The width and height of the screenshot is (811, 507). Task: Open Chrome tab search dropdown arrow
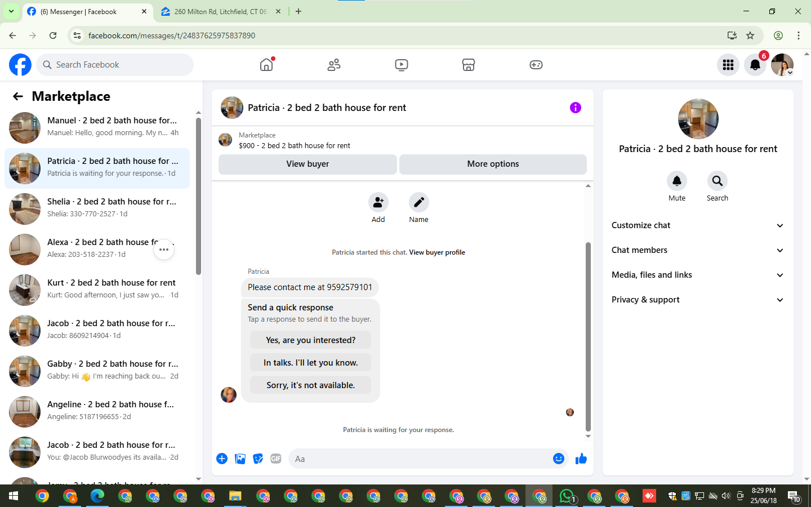[11, 11]
